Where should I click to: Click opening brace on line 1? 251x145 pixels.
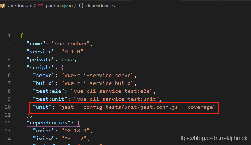click(22, 36)
